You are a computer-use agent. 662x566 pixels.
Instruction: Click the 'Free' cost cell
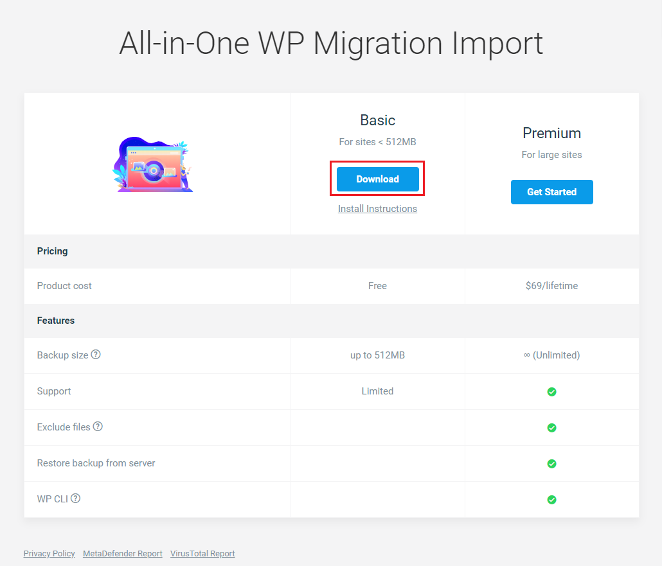coord(377,286)
